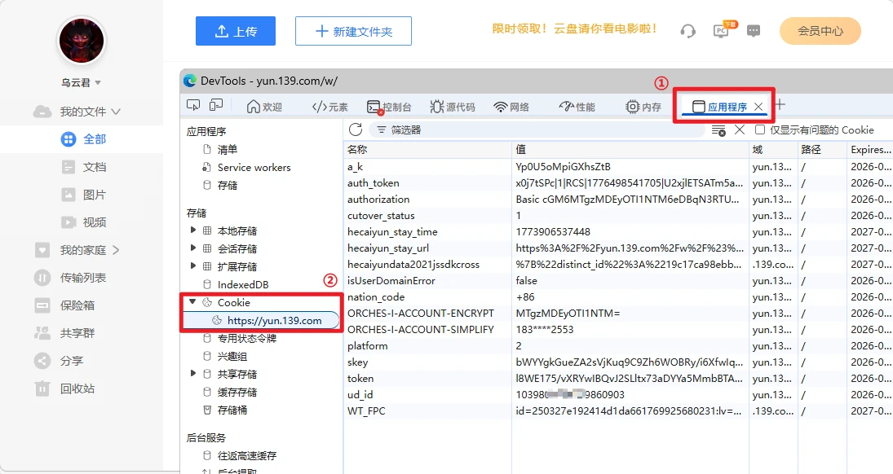Expand the 本地存储 tree node
893x474 pixels.
(x=193, y=230)
